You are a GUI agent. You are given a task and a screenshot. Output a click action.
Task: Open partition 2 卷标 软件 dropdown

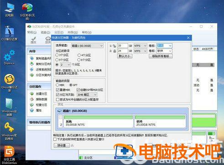click(x=164, y=51)
